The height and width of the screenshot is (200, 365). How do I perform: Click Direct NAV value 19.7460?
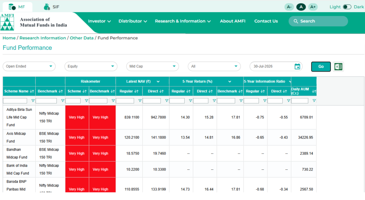pos(159,153)
